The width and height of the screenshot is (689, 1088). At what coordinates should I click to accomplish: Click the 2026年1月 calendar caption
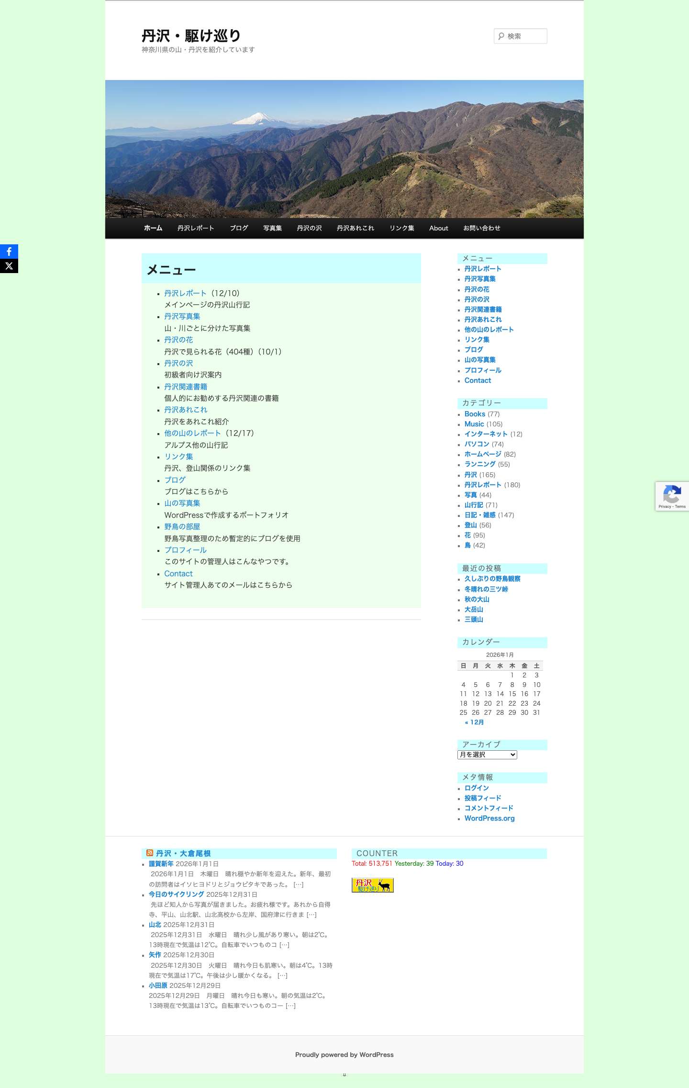coord(500,655)
